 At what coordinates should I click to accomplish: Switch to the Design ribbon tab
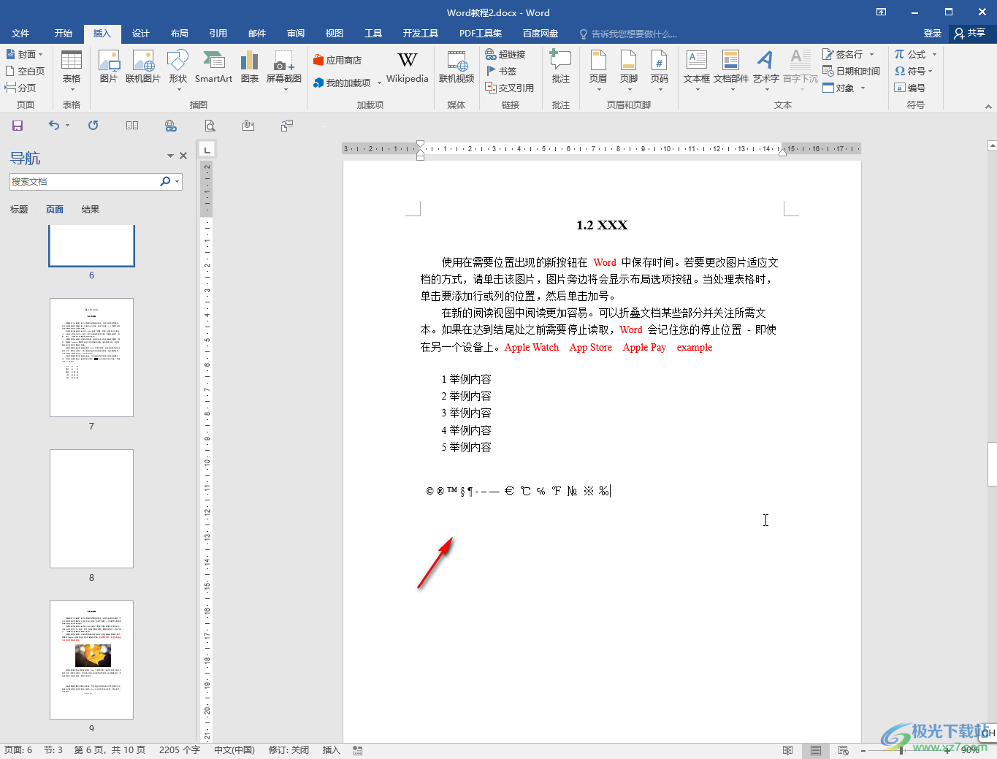(x=141, y=34)
